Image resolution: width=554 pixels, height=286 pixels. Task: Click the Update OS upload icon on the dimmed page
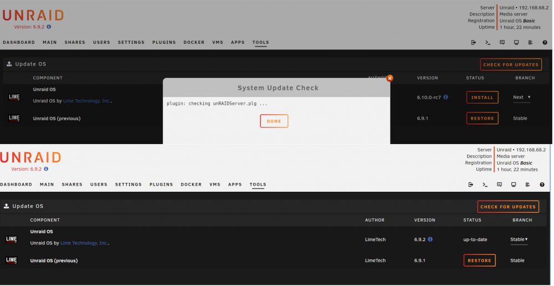tap(9, 64)
